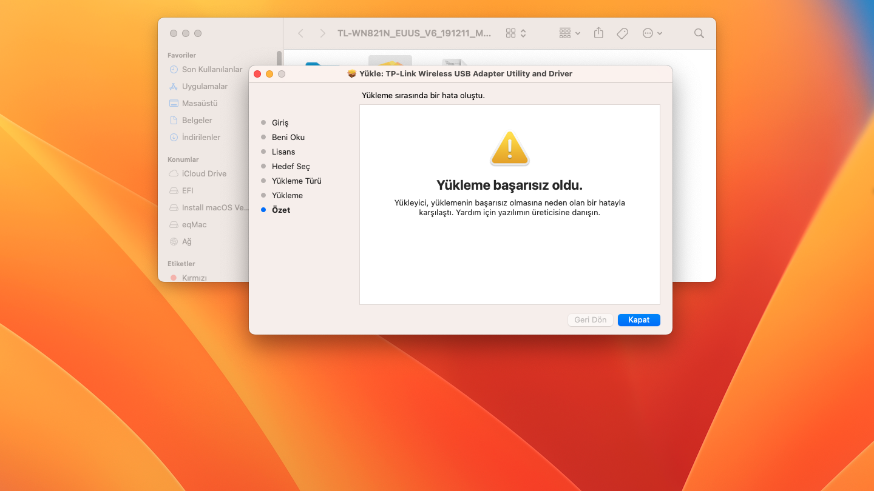Open iCloud Drive in sidebar
The height and width of the screenshot is (491, 874).
pos(204,173)
